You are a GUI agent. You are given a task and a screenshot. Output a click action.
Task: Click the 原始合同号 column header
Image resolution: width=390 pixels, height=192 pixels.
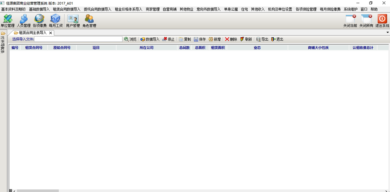tap(62, 48)
